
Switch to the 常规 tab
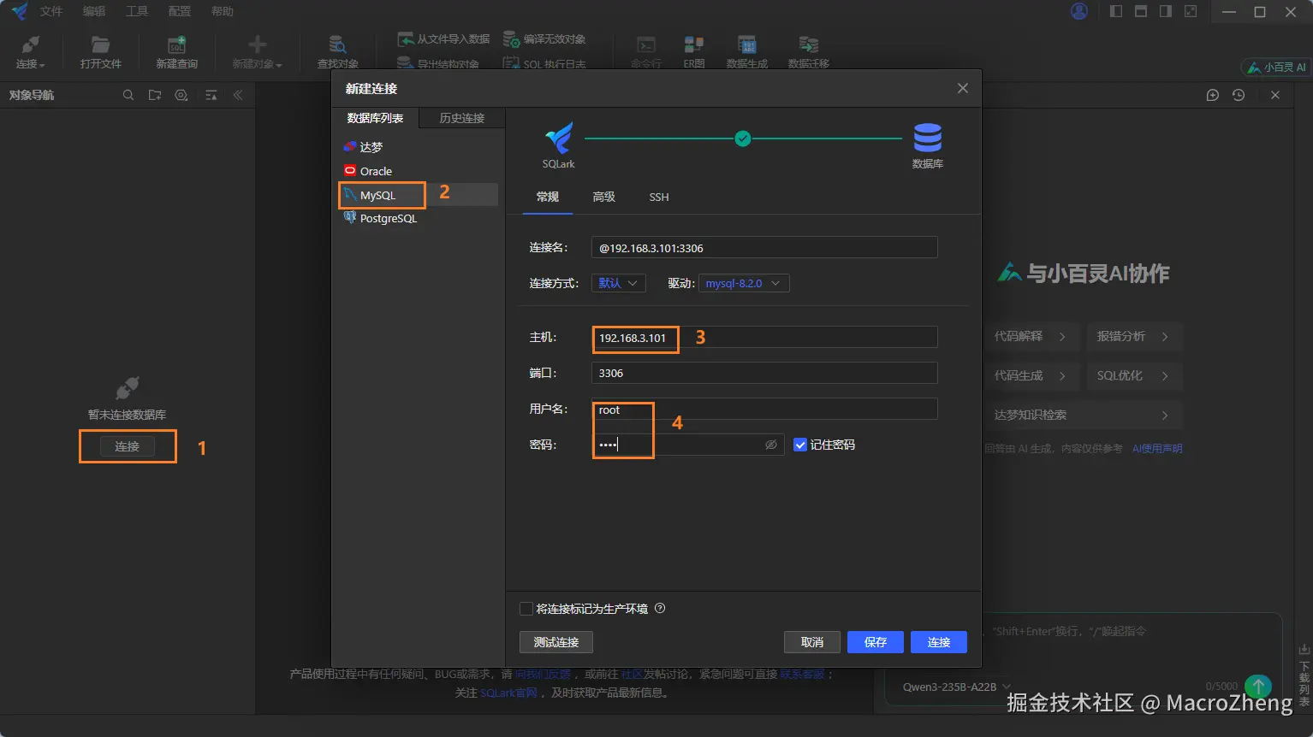(548, 198)
